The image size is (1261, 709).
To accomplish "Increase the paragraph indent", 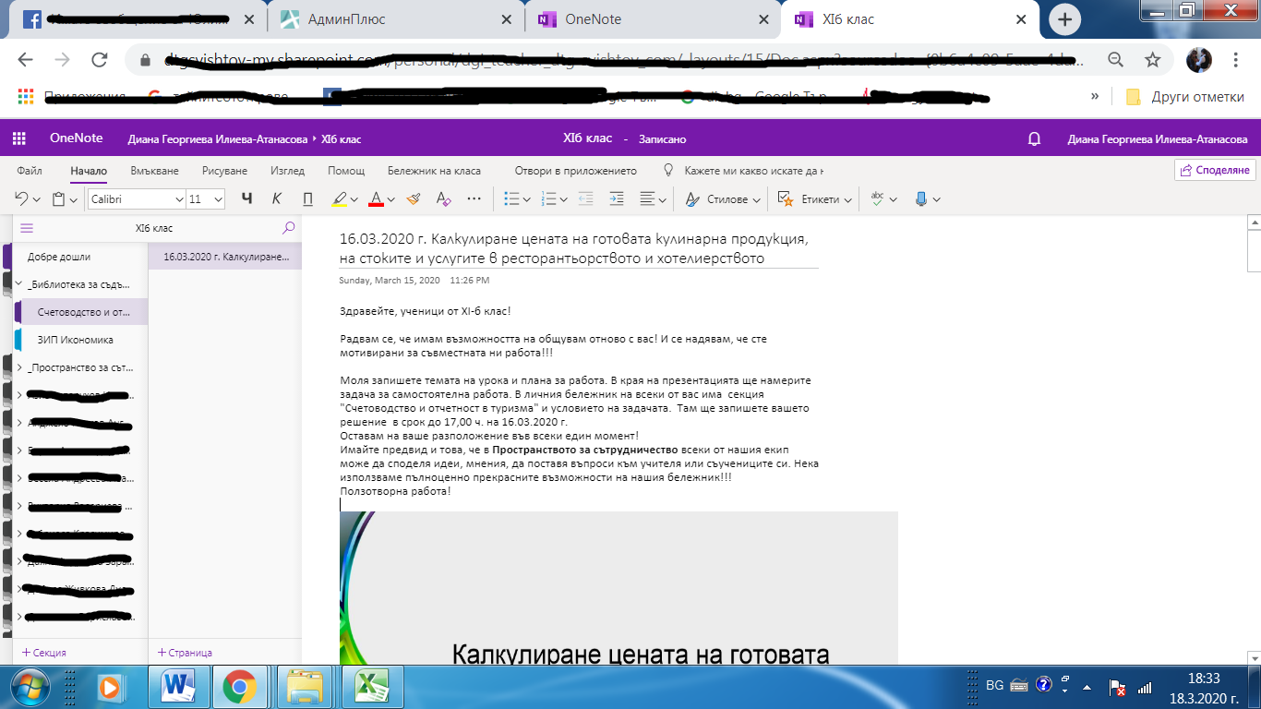I will click(617, 198).
